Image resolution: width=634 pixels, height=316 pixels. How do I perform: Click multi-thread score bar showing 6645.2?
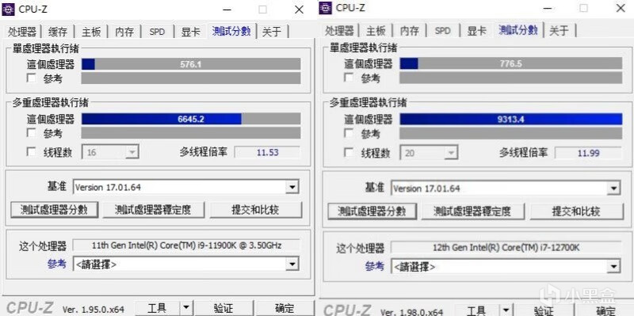[x=191, y=119]
